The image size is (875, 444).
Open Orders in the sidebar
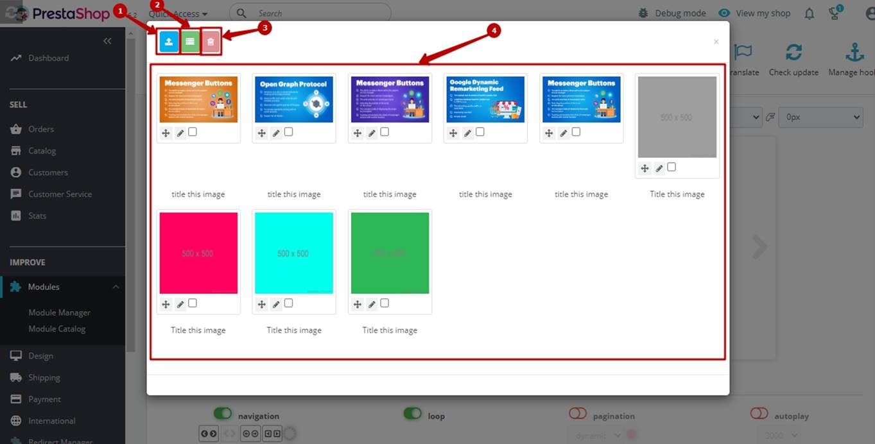click(x=41, y=129)
